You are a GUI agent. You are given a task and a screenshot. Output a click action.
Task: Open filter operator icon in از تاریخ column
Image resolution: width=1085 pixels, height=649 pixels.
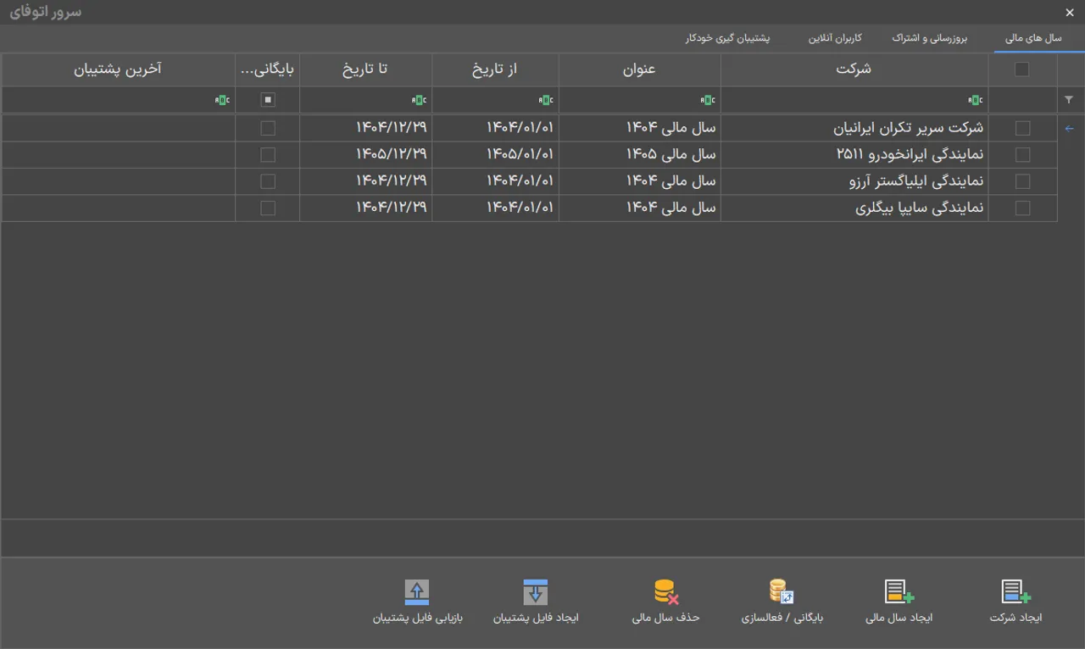546,100
